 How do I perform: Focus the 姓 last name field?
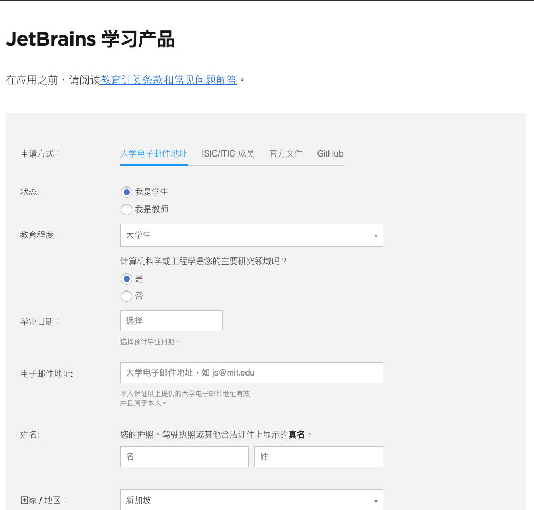[319, 457]
